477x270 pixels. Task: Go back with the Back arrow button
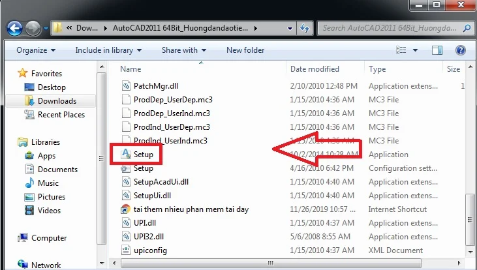(x=14, y=29)
